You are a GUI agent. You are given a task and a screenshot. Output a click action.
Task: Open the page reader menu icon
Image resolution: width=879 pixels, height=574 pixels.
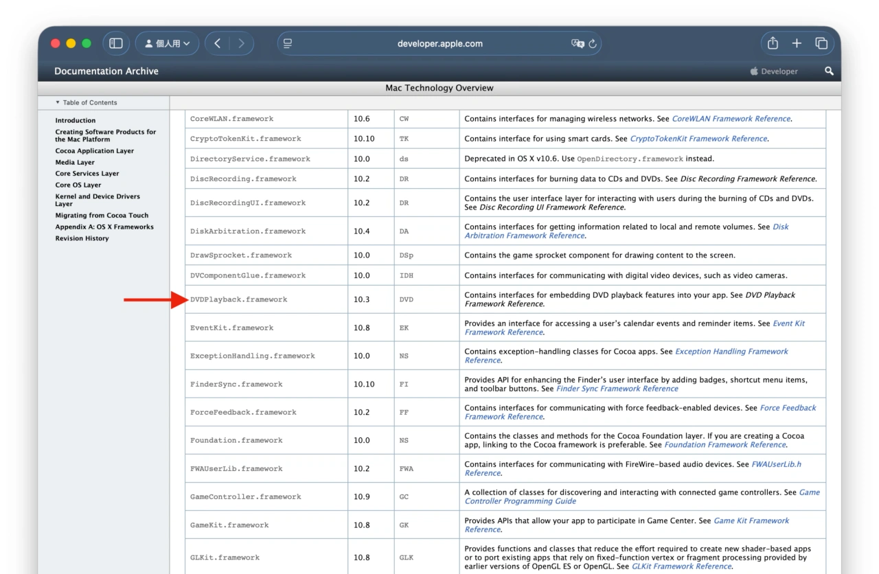pyautogui.click(x=288, y=43)
